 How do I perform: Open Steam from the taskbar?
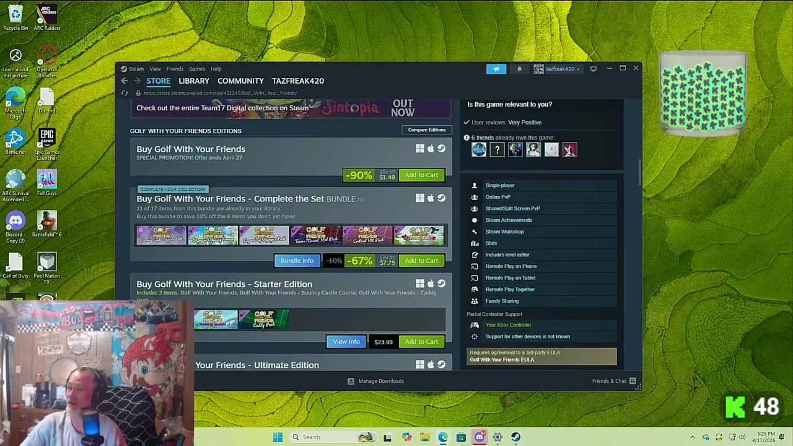point(515,437)
